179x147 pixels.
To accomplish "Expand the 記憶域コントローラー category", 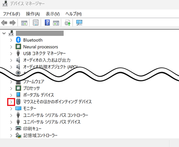I will pos(11,135).
